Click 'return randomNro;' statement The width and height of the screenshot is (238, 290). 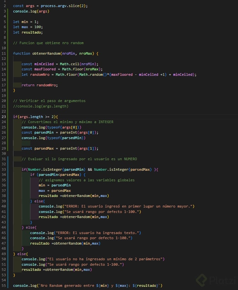click(40, 85)
